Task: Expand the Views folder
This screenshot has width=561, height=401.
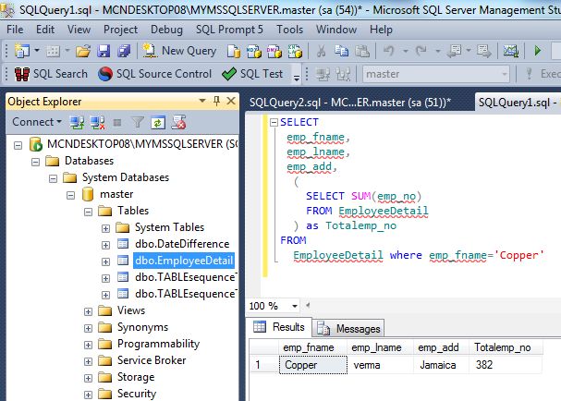Action: [x=88, y=311]
